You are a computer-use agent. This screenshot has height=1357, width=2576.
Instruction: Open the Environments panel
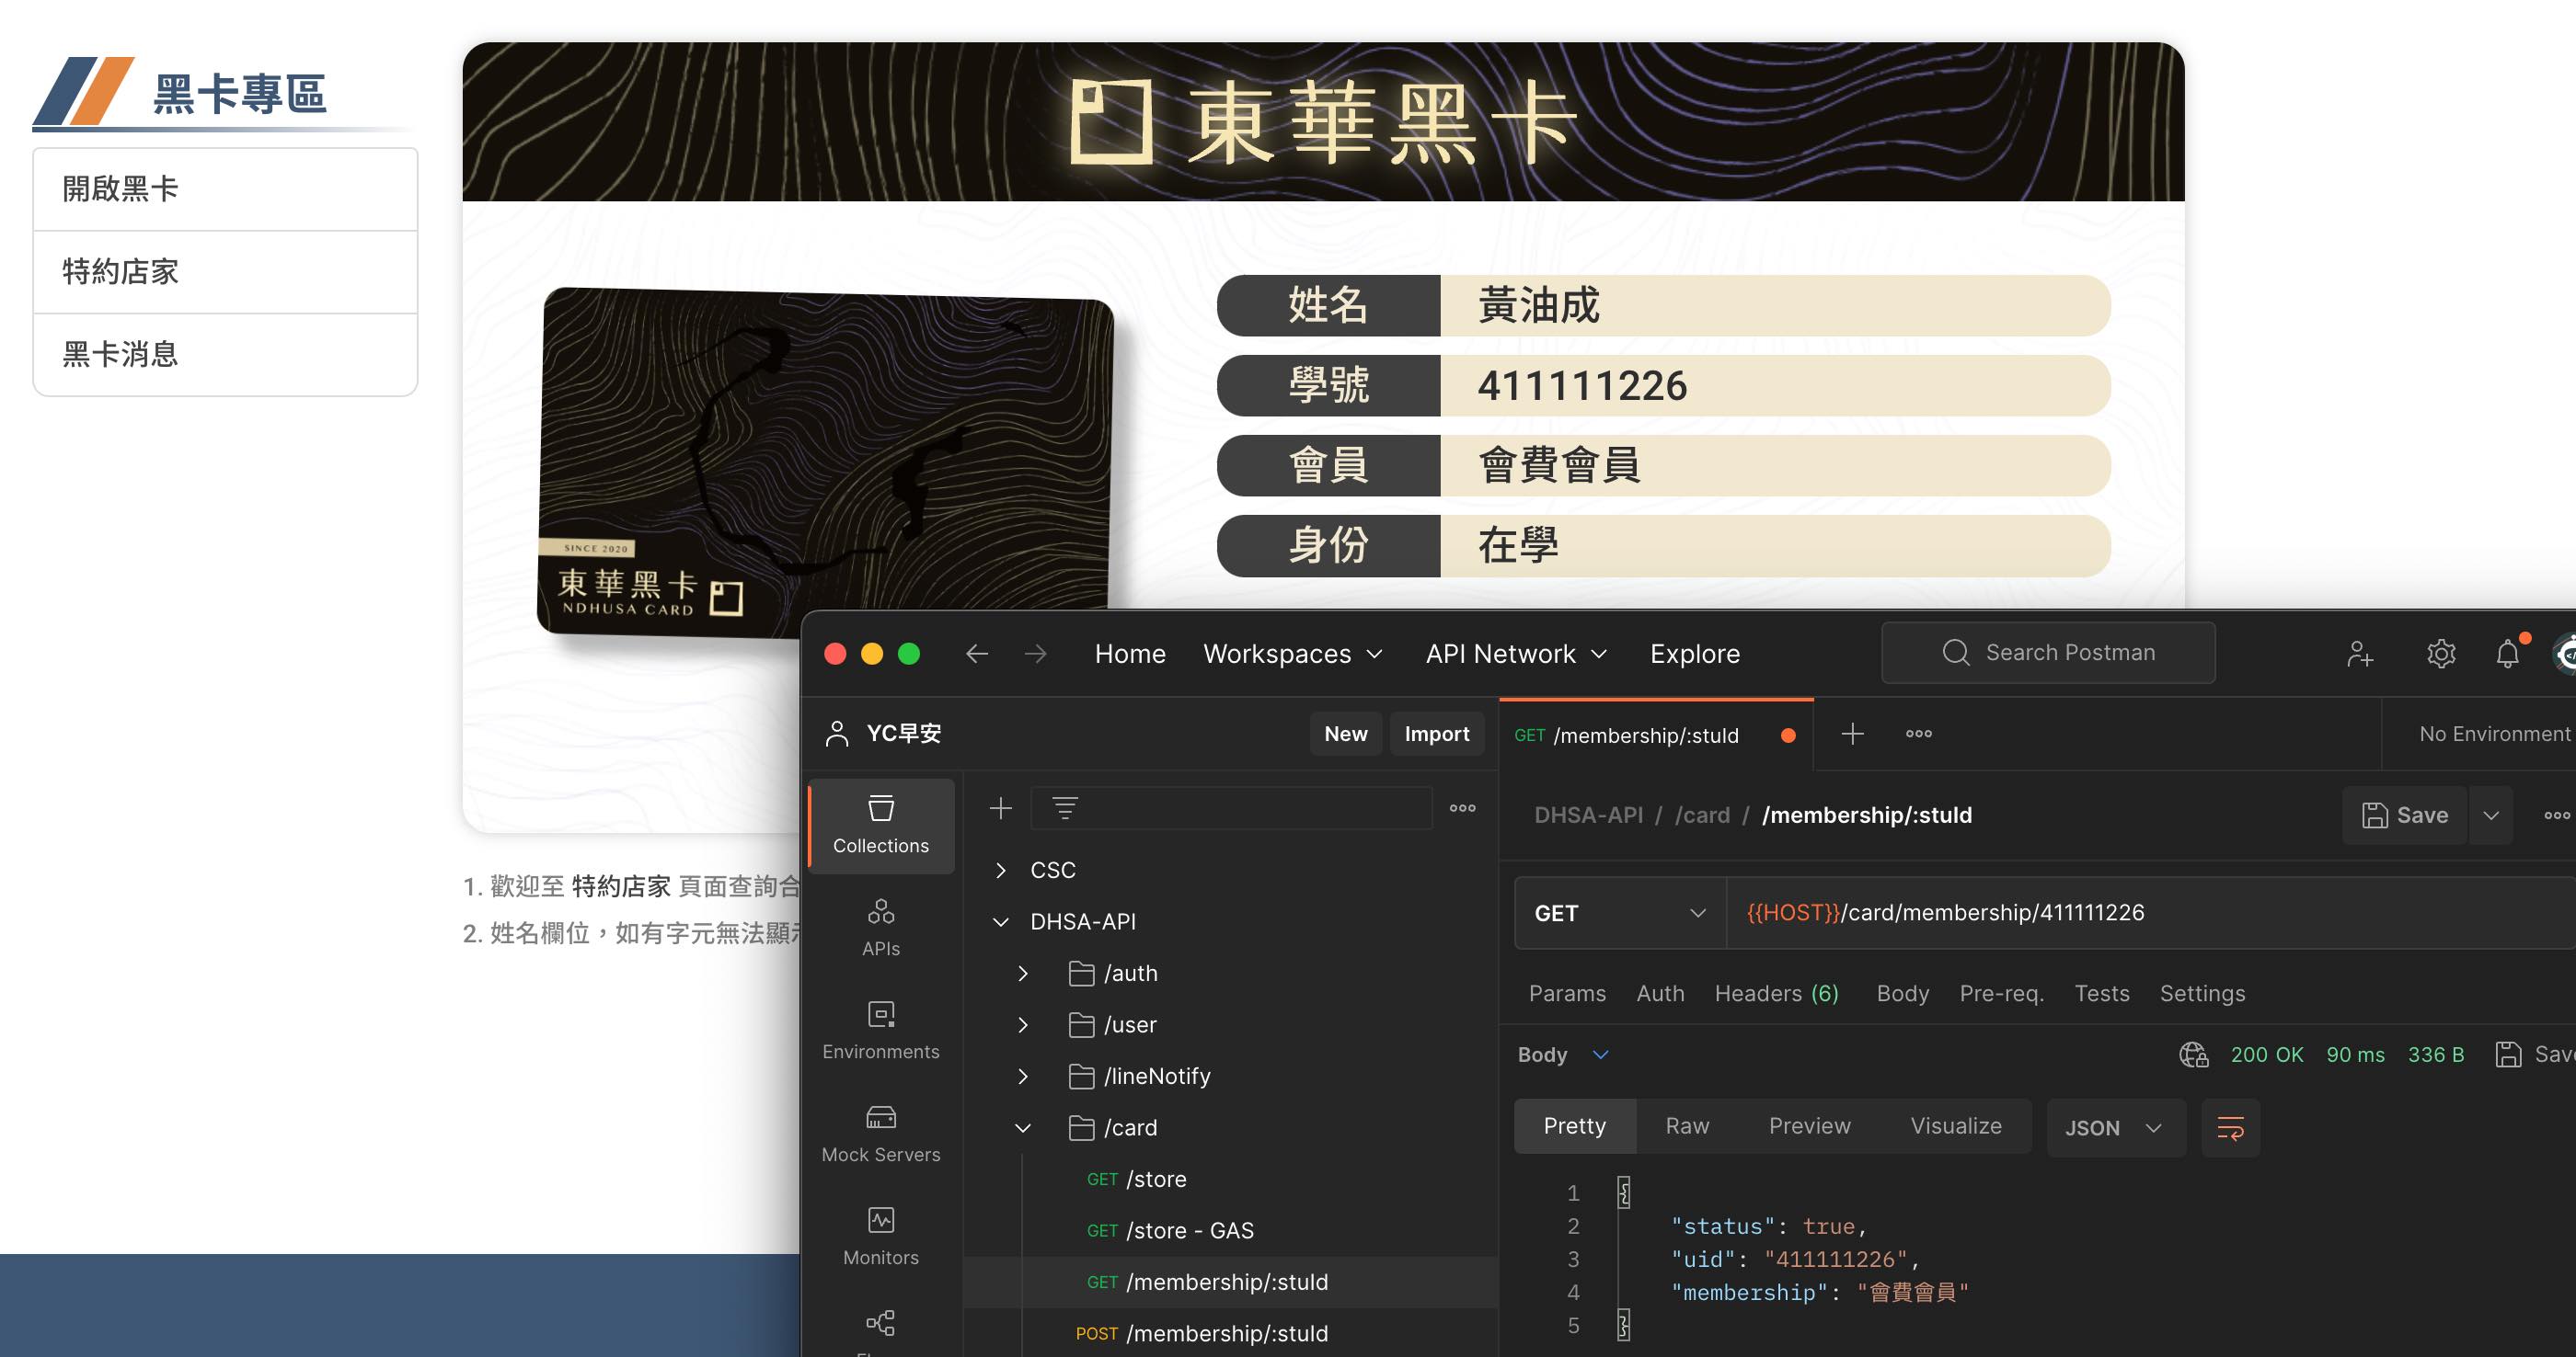tap(880, 1029)
